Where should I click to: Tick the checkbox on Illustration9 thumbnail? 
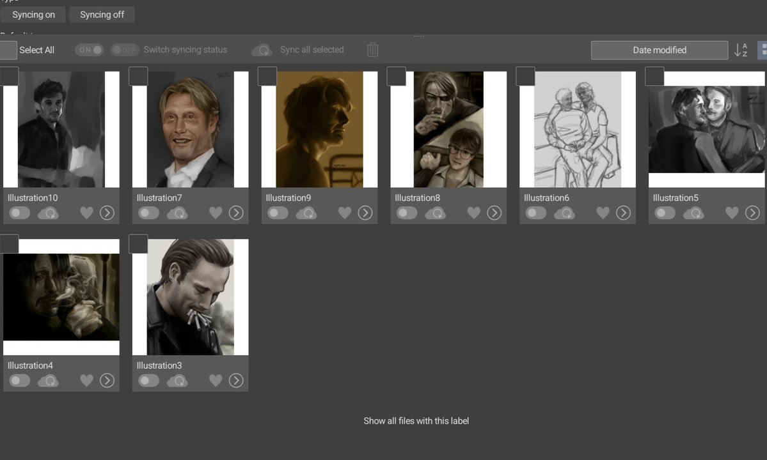267,76
